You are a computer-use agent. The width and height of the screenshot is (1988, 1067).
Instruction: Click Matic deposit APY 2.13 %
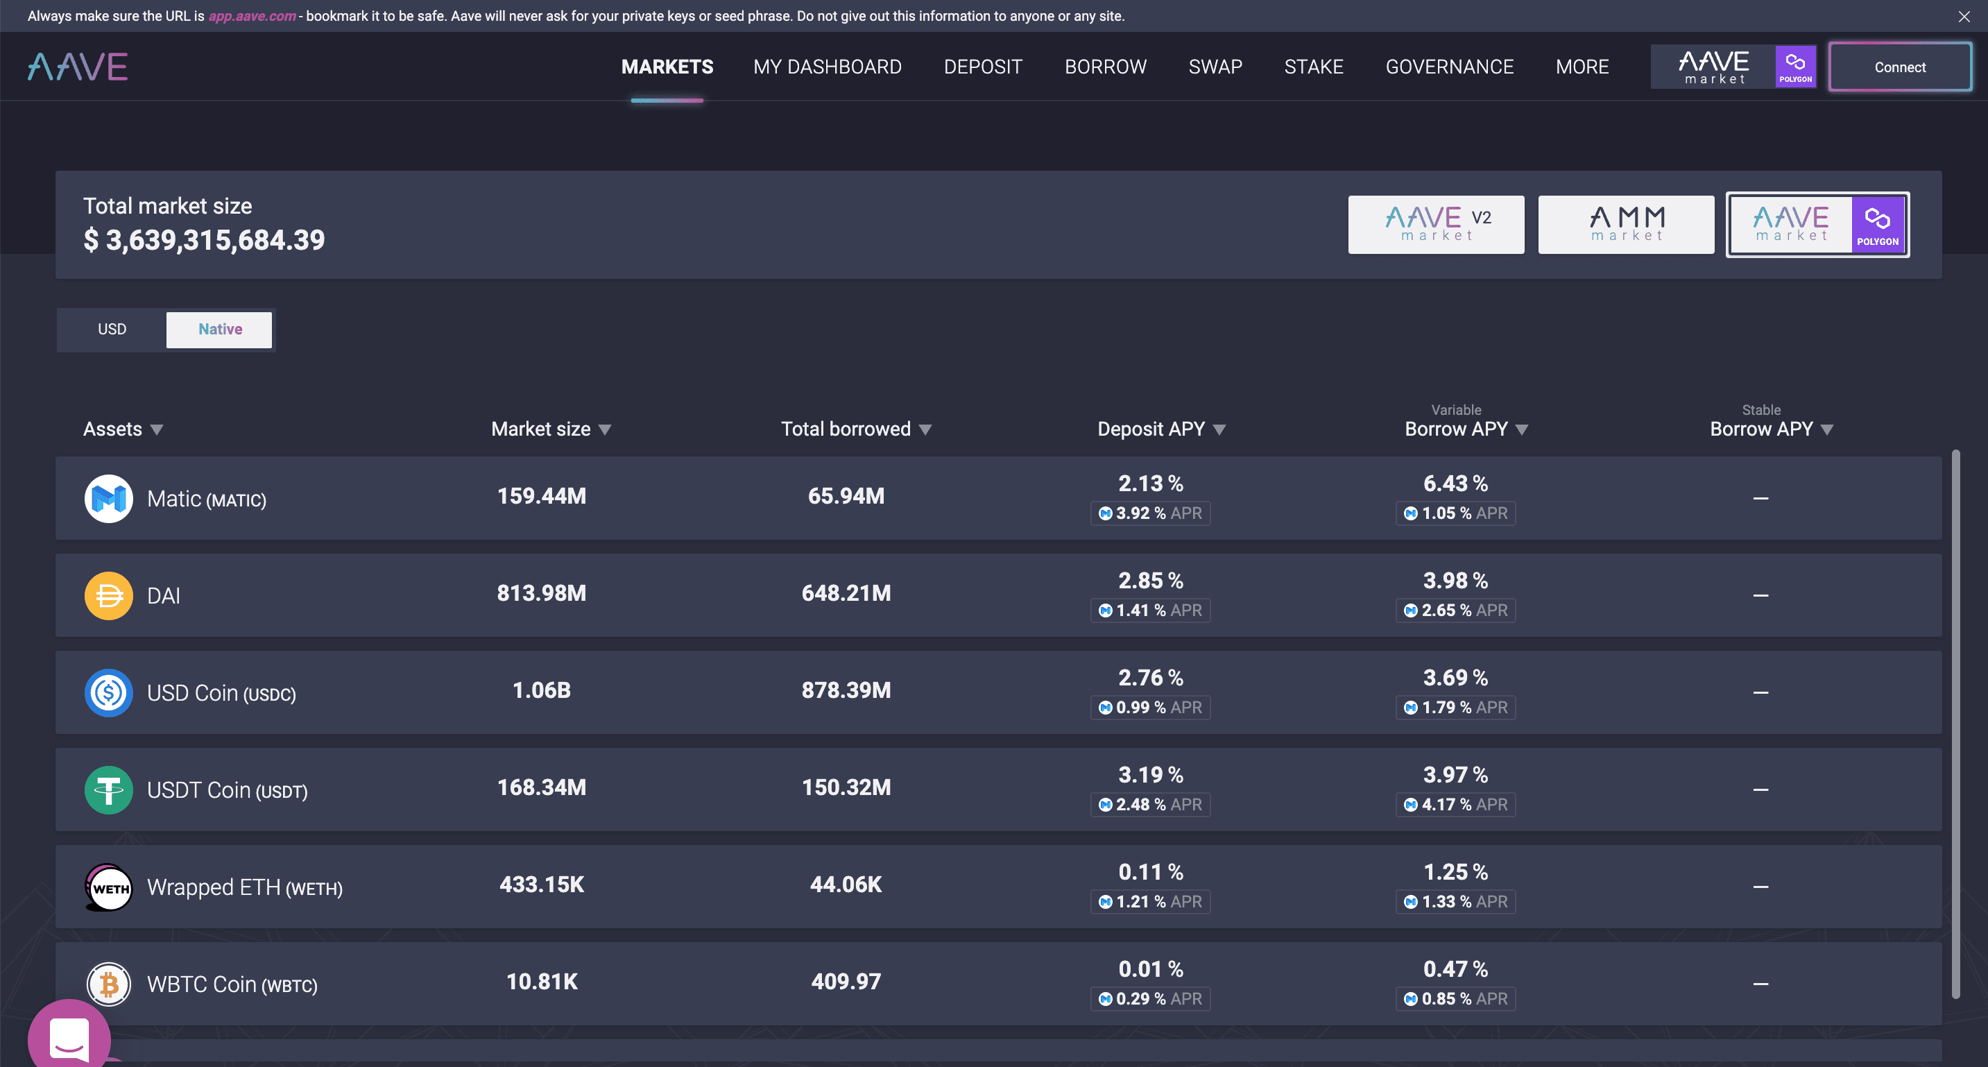point(1151,484)
